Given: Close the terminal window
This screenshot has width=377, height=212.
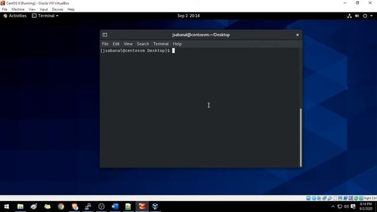Looking at the screenshot, I should pos(297,35).
